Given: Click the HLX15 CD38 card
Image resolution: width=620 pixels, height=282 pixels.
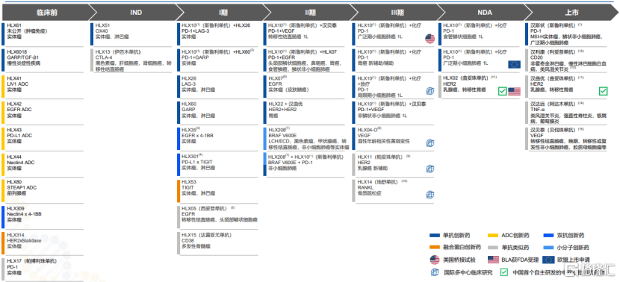Looking at the screenshot, I should coord(217,243).
